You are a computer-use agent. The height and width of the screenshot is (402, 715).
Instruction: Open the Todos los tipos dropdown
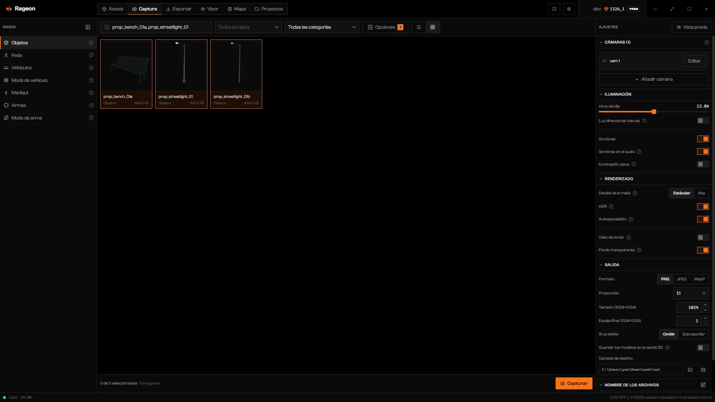(248, 27)
